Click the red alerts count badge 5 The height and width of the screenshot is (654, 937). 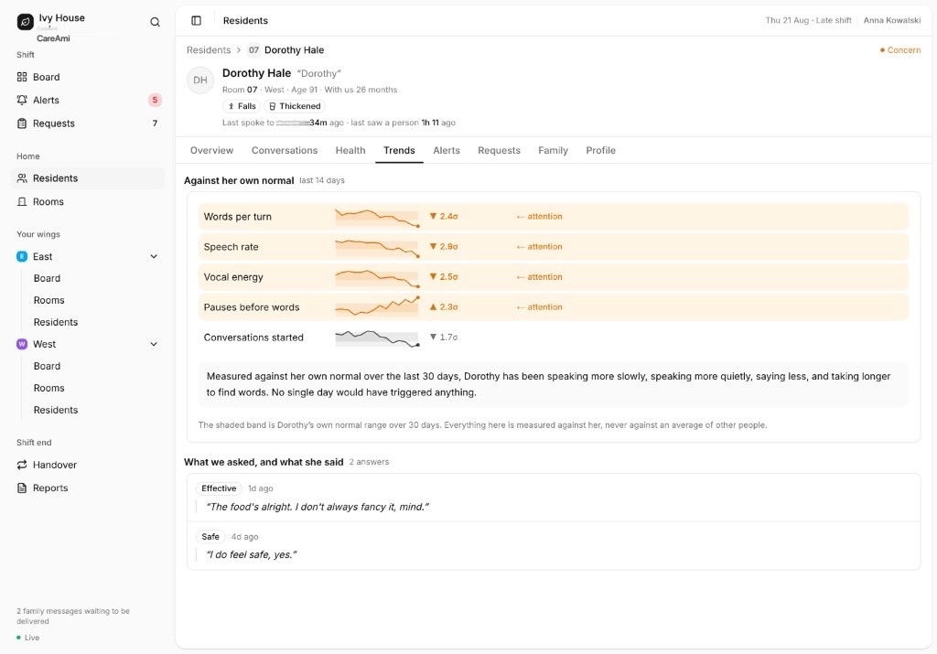pos(155,100)
